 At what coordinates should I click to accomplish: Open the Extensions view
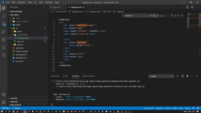3,40
